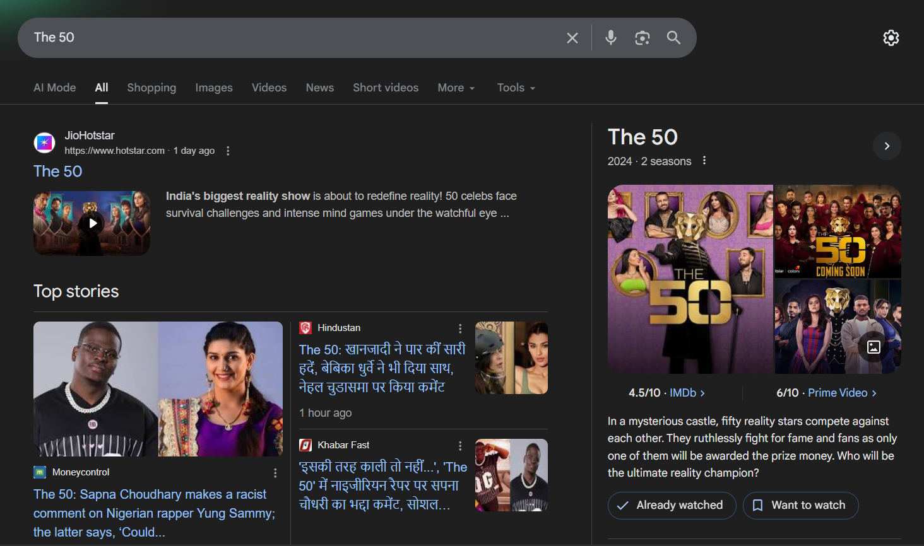Open Google Lens image search
The height and width of the screenshot is (546, 924).
tap(642, 38)
